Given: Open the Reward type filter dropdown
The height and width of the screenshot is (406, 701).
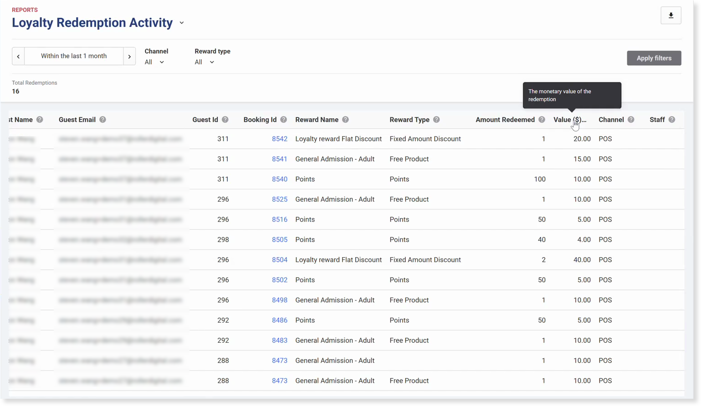Looking at the screenshot, I should click(205, 62).
